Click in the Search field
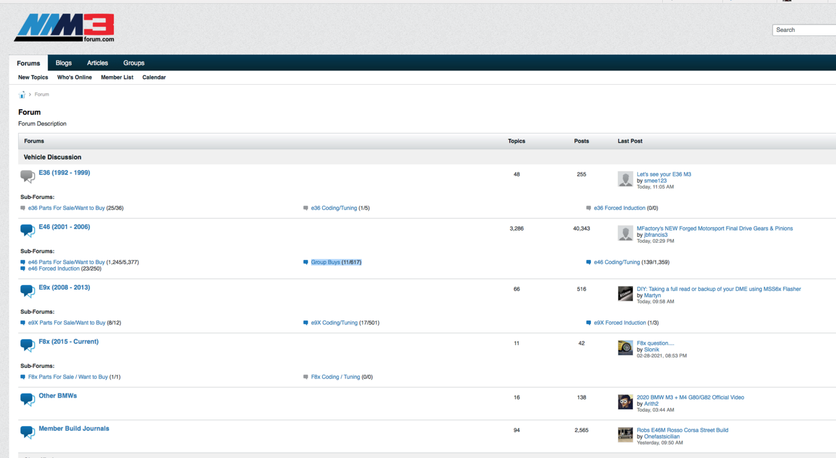Image resolution: width=836 pixels, height=458 pixels. 805,30
